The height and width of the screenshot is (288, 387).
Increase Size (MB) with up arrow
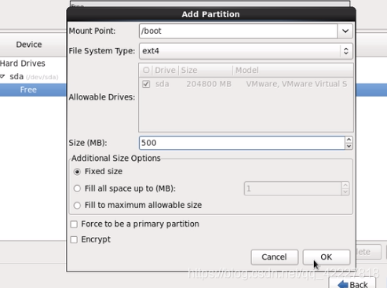pos(349,140)
